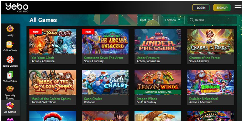Click the Lobby sidebar icon
The image size is (242, 121).
point(10,29)
